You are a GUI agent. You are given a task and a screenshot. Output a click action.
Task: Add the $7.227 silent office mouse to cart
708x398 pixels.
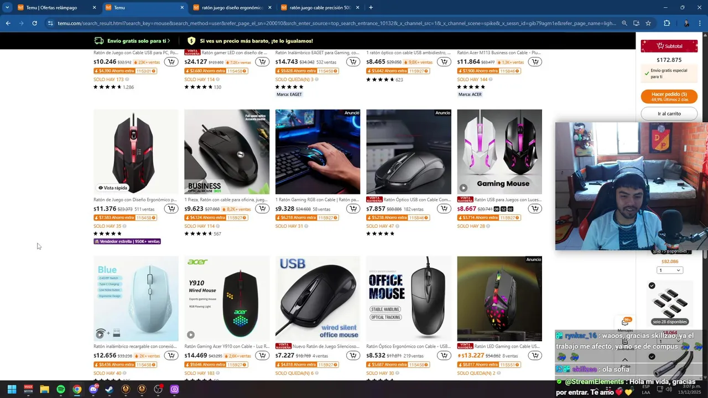coord(353,355)
